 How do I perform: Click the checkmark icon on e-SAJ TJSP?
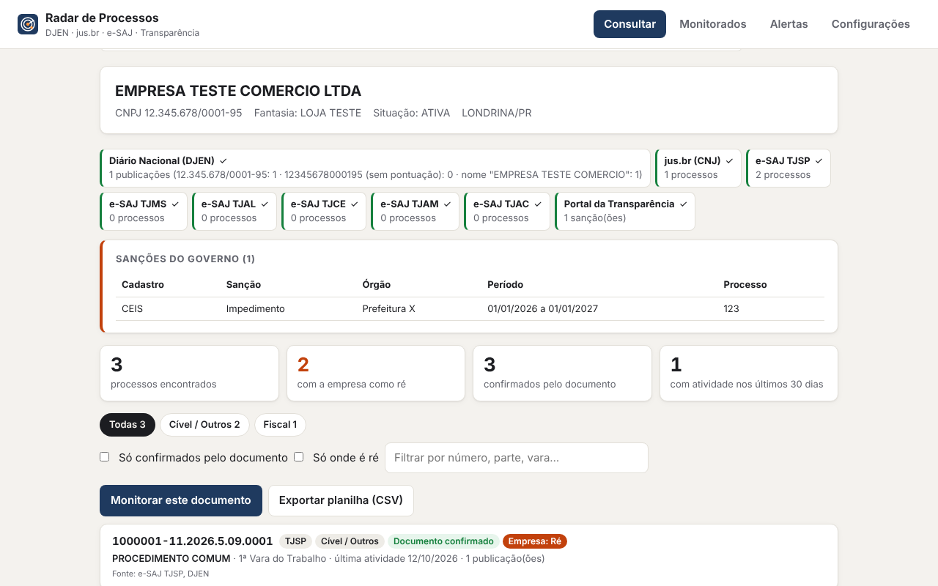819,160
